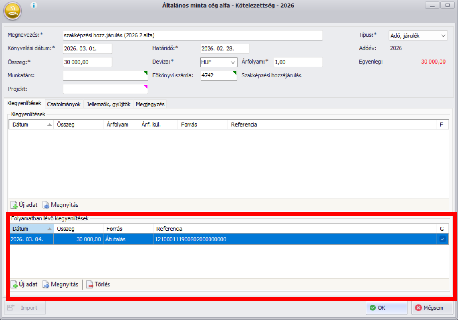
Task: Switch to the Csatolmányok tab
Action: (x=64, y=104)
